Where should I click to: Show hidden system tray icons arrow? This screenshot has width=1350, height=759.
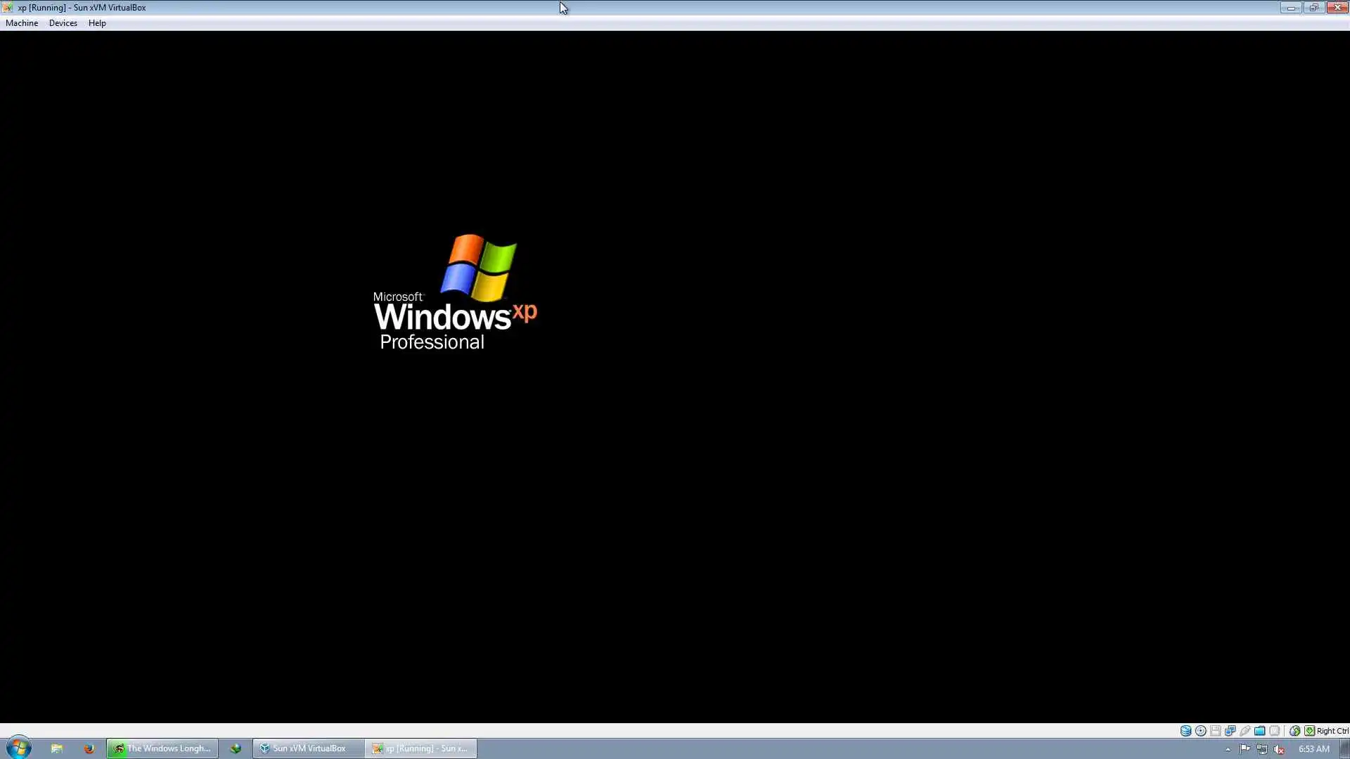coord(1228,749)
